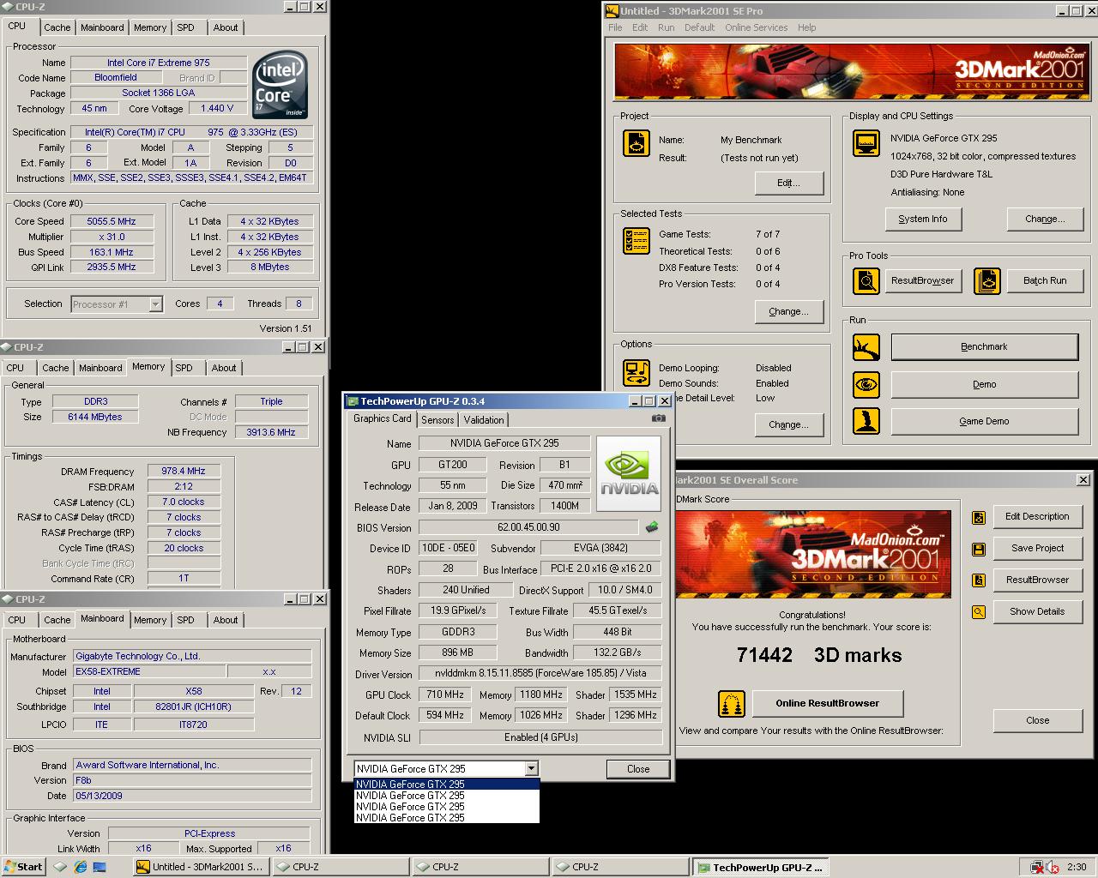
Task: Select the last GeForce GTX 295 in the list
Action: 447,818
